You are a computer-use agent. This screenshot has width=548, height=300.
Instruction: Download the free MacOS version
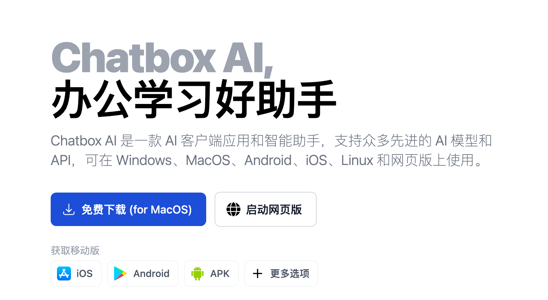tap(128, 209)
